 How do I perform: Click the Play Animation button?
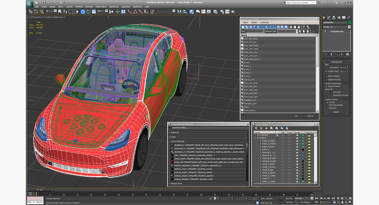pos(325,198)
